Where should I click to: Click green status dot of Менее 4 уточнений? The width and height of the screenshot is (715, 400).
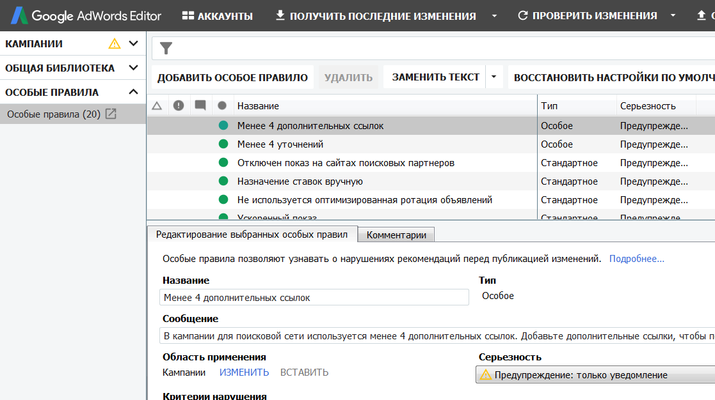[223, 144]
